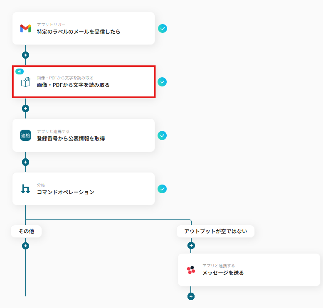Open the 登録番号から公表情報を取得 step card
Screen dimensions: 323x308
coord(84,136)
